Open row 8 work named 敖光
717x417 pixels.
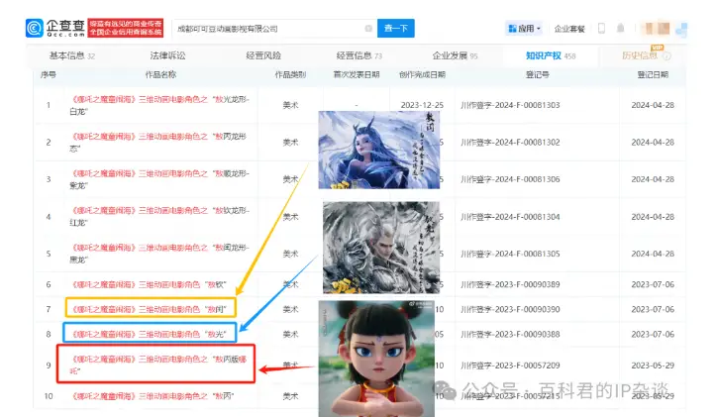(150, 334)
